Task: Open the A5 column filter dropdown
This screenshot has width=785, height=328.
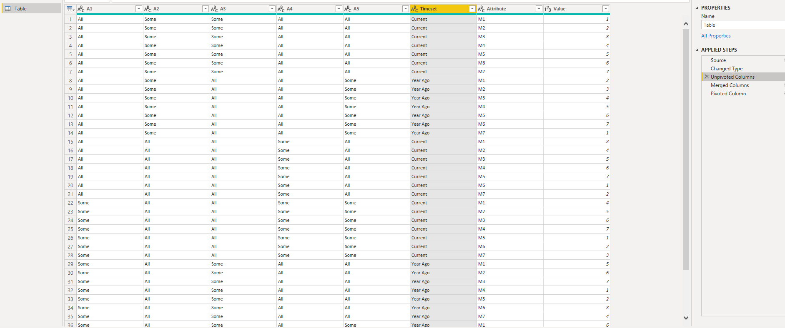Action: pos(405,9)
